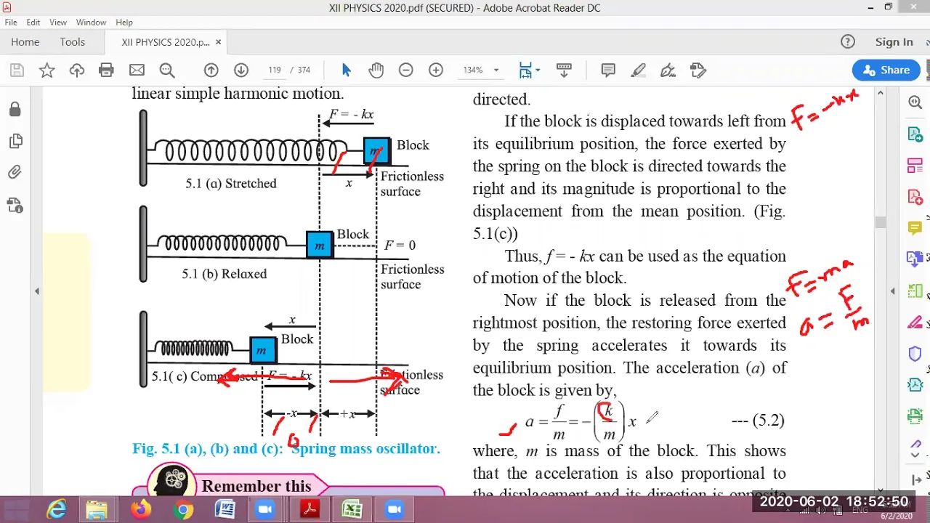Switch to Adobe Acrobat in taskbar
The image size is (930, 523).
click(x=310, y=509)
